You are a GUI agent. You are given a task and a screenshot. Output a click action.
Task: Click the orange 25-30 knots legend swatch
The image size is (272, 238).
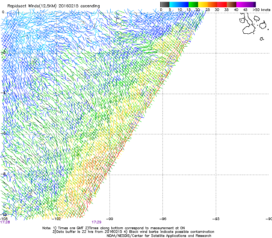click(x=212, y=4)
